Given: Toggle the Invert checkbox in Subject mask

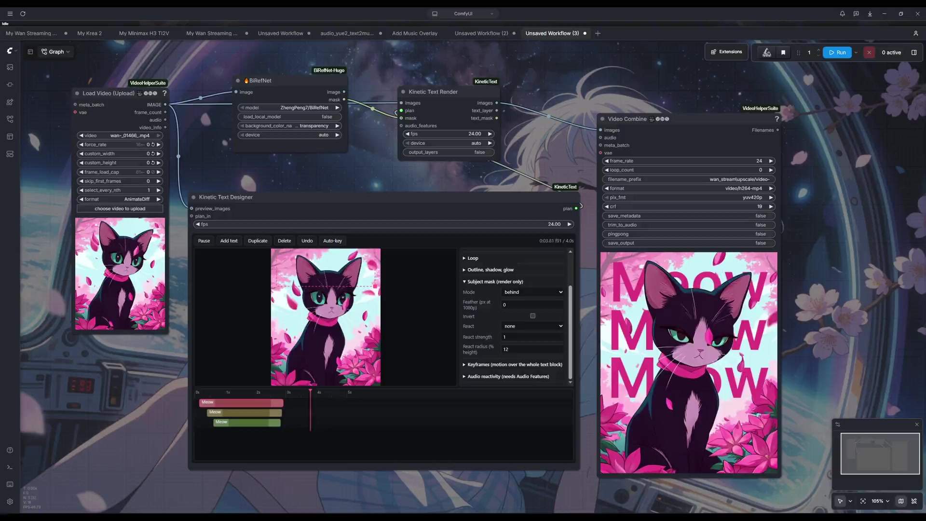Looking at the screenshot, I should [x=533, y=316].
